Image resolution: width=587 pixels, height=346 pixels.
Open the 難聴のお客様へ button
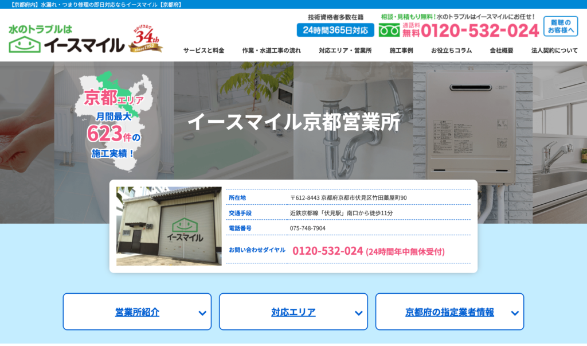[x=561, y=26]
